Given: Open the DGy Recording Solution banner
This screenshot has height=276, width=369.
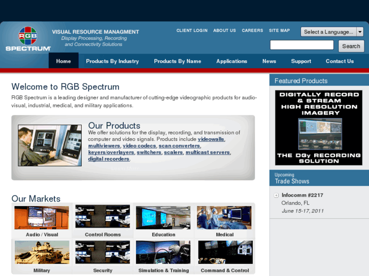Looking at the screenshot, I should click(319, 128).
